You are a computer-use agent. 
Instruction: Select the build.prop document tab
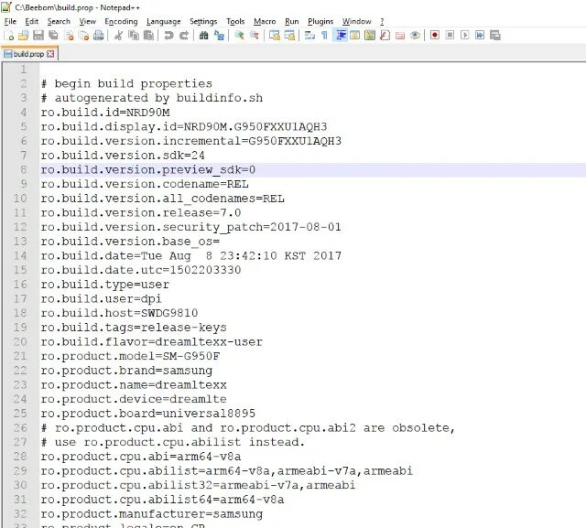pyautogui.click(x=29, y=54)
